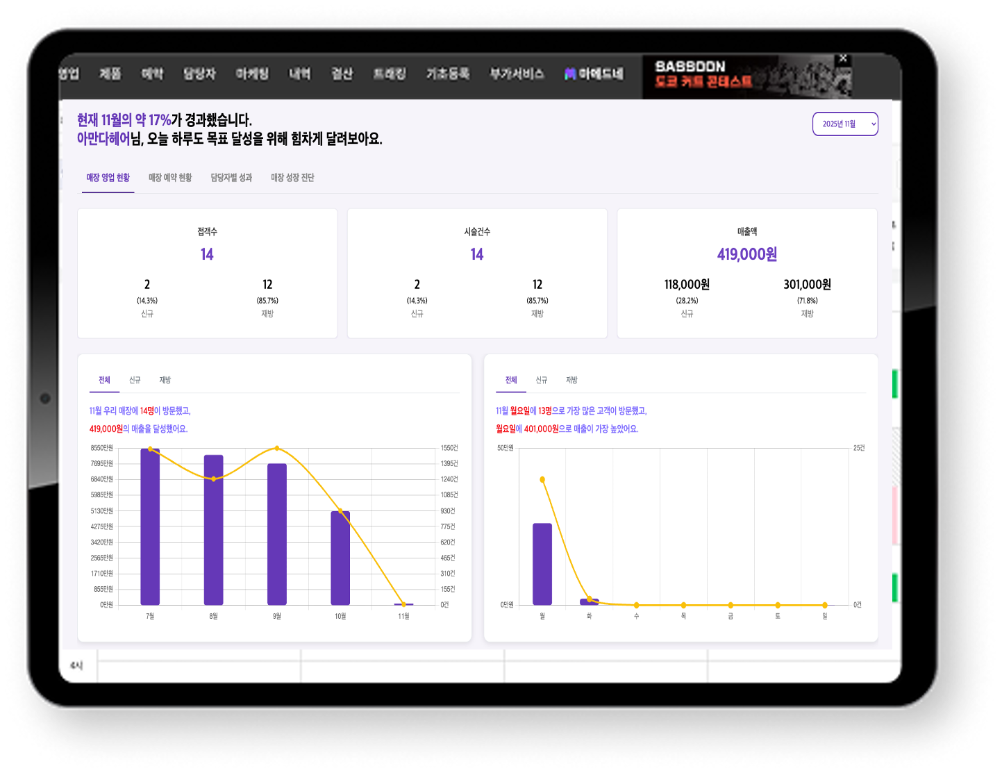Open the 결산 menu in the navigation bar
Image resolution: width=1002 pixels, height=773 pixels.
342,74
